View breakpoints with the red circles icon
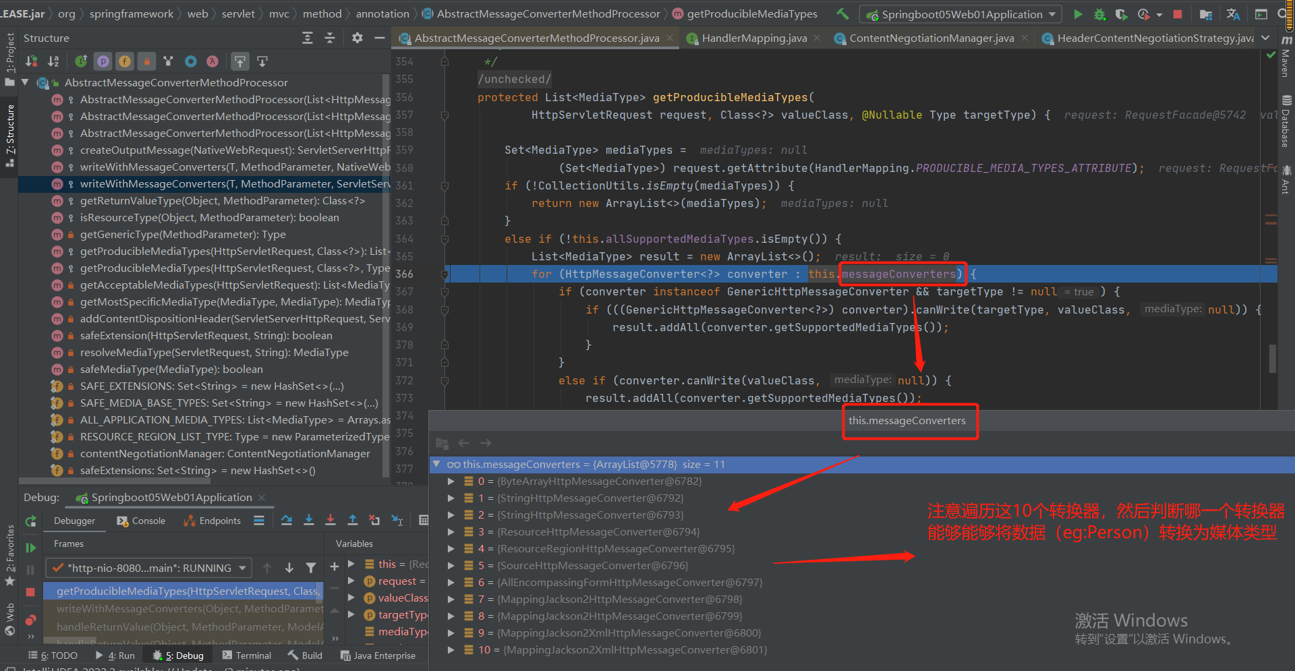The height and width of the screenshot is (671, 1295). tap(30, 620)
